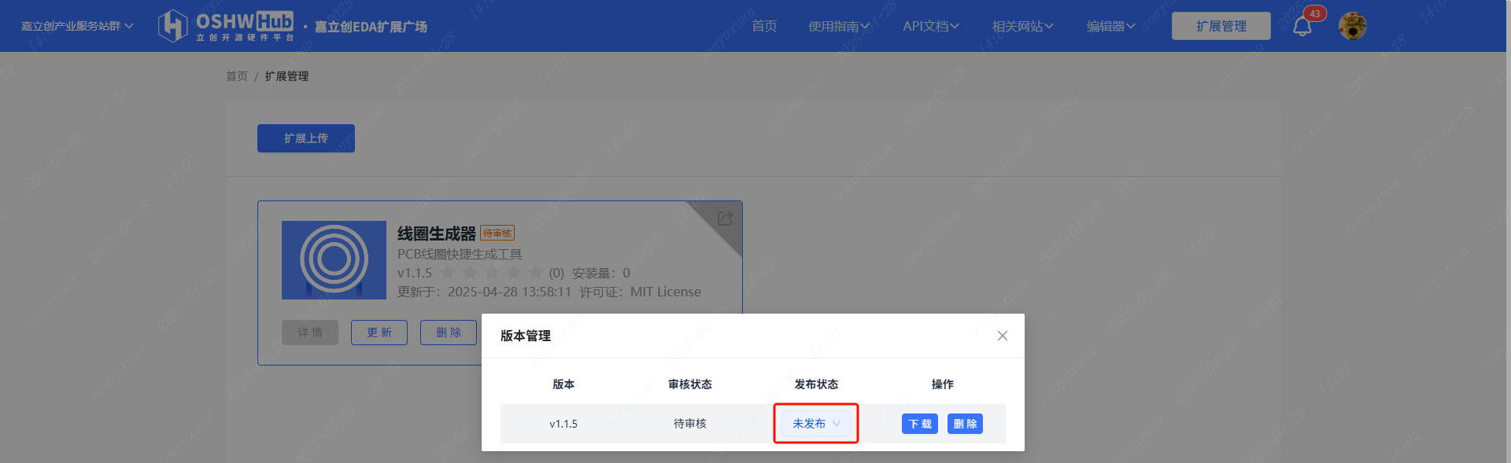Click the 扩展管理 button in header
Screen dimensions: 1511x463
(1221, 26)
